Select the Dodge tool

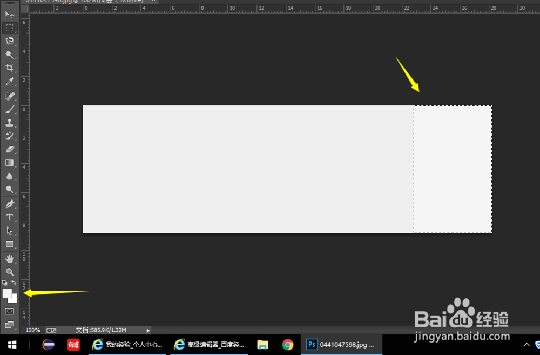click(10, 189)
